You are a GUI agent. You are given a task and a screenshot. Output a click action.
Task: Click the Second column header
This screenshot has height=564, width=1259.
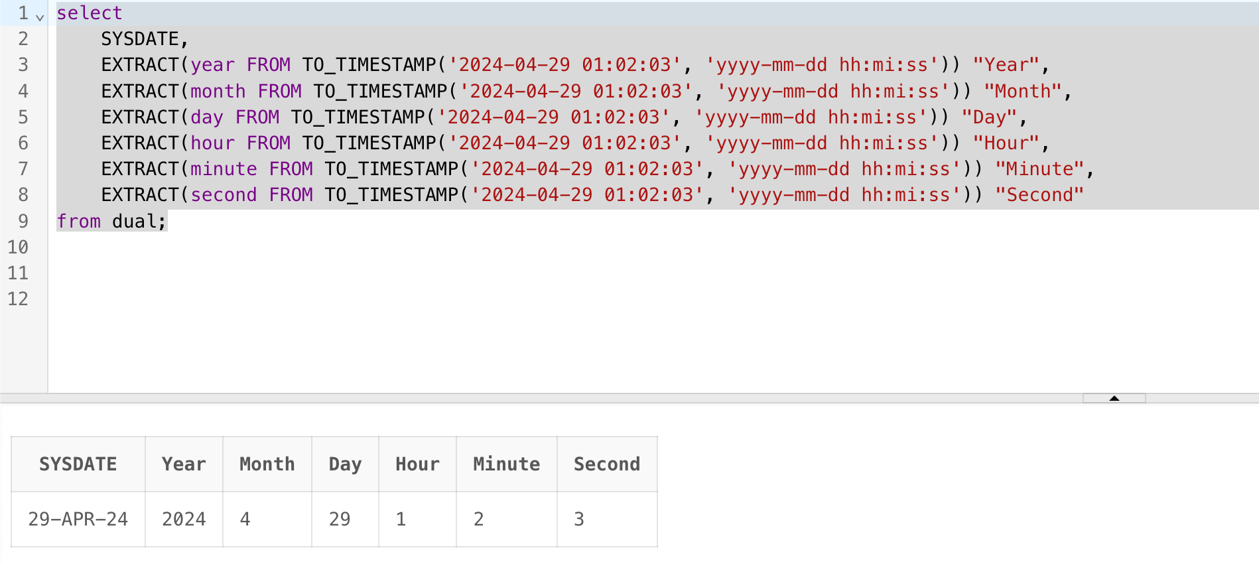(x=606, y=464)
